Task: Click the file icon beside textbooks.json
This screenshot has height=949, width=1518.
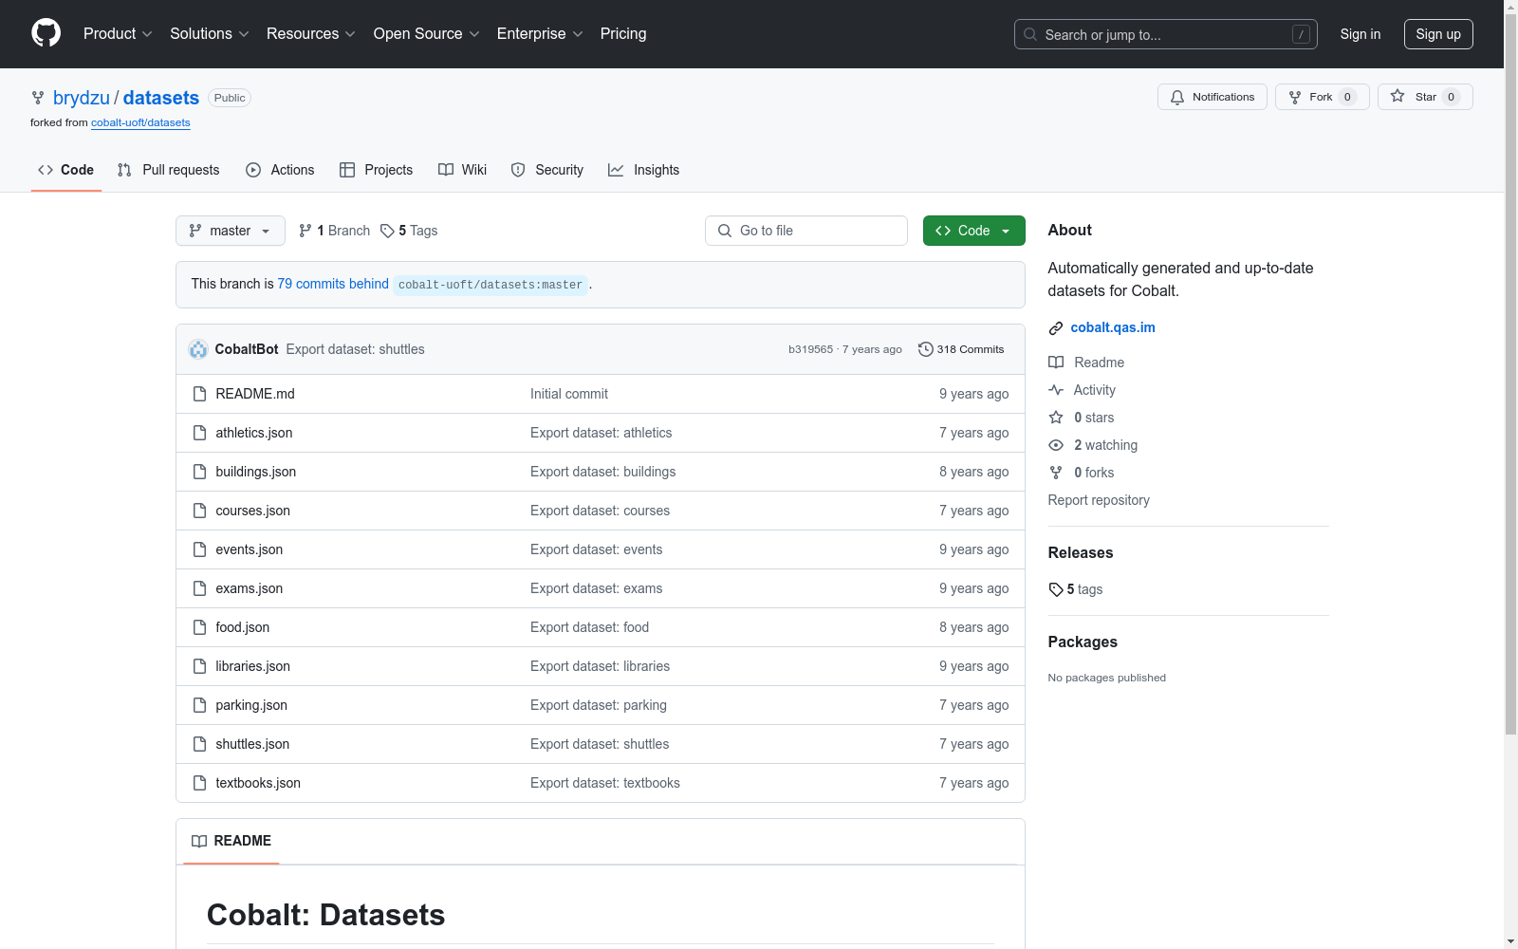Action: (199, 783)
